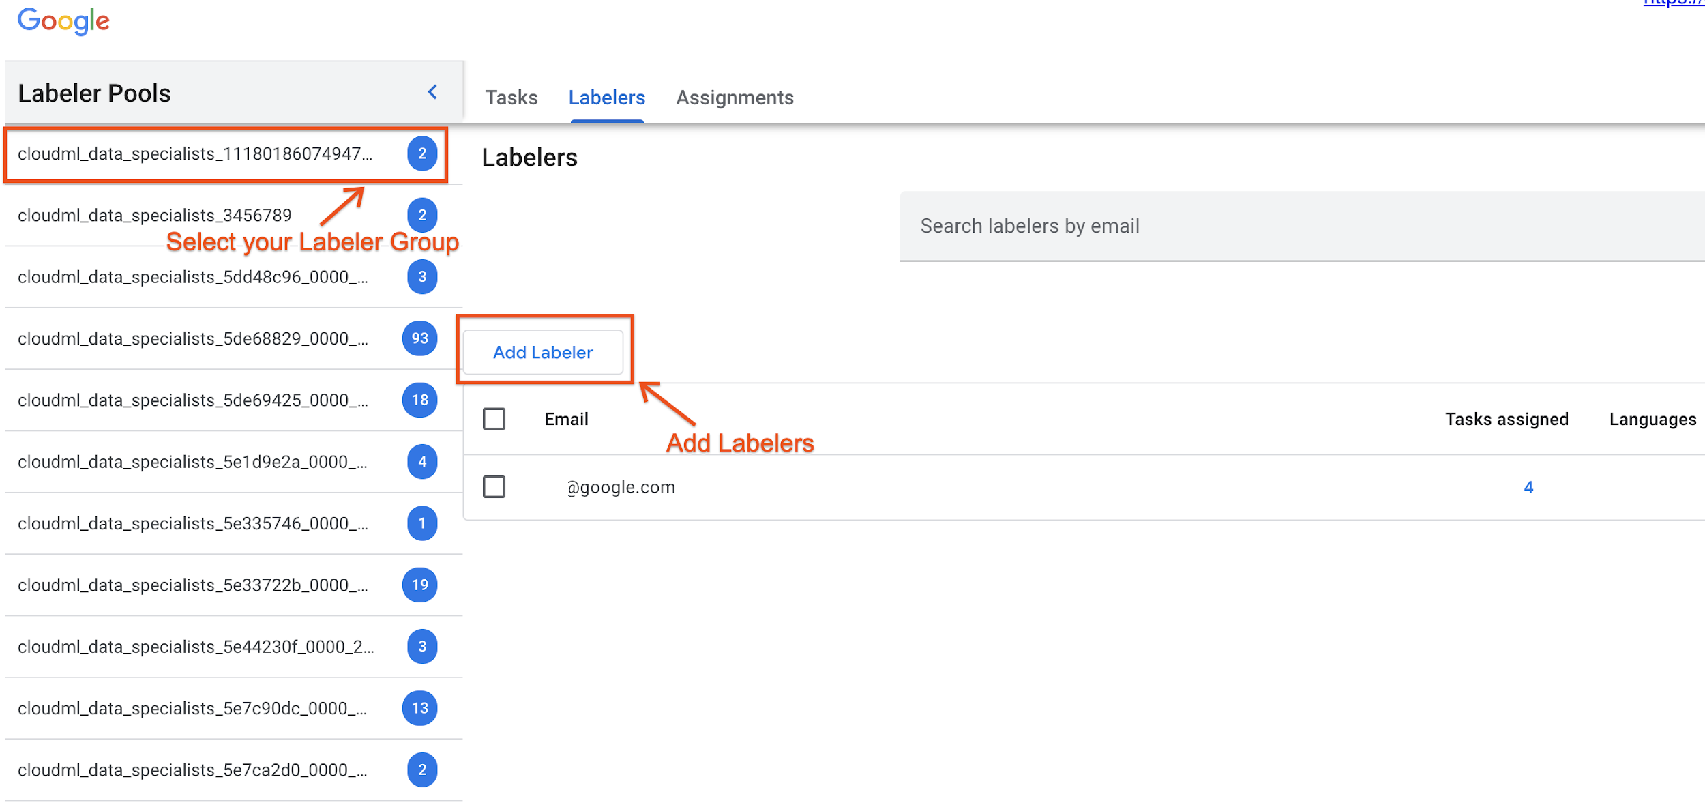Viewport: 1705px width, 805px height.
Task: Click the 19 count badge
Action: click(x=420, y=585)
